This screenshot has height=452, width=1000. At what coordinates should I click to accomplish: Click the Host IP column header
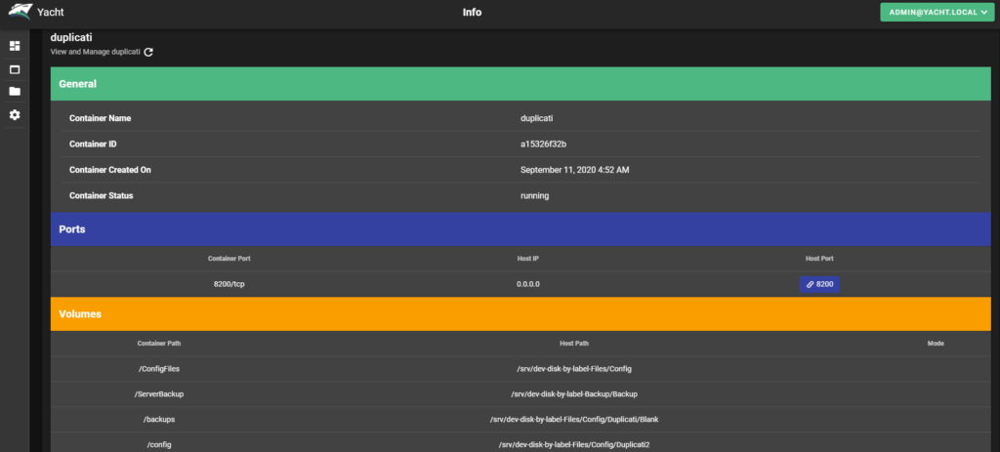point(528,259)
